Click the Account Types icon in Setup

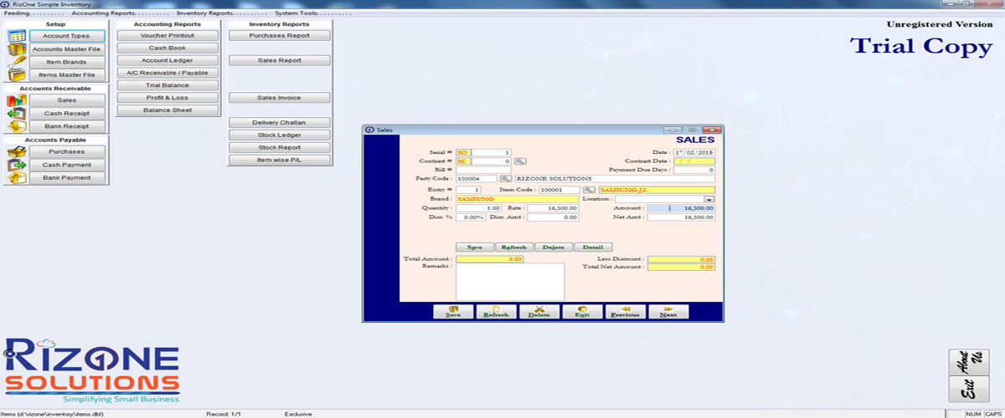click(x=16, y=36)
